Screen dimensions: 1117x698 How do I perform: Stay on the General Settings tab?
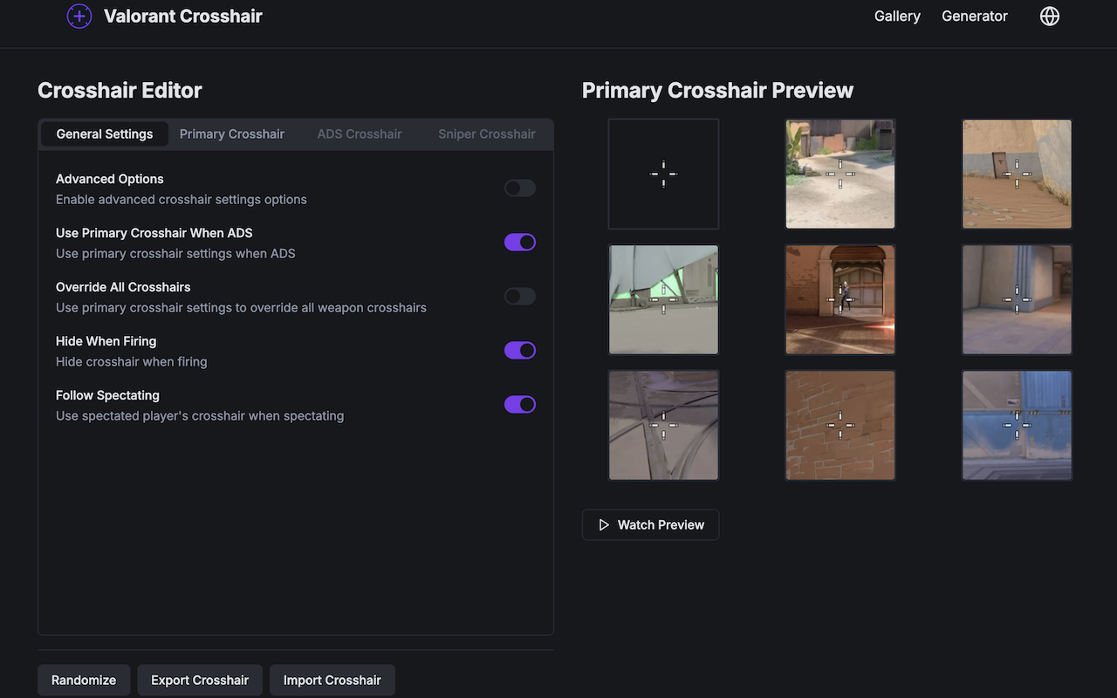tap(104, 133)
